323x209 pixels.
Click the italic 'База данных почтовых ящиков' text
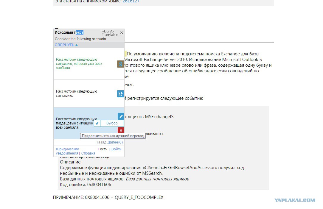point(157,179)
